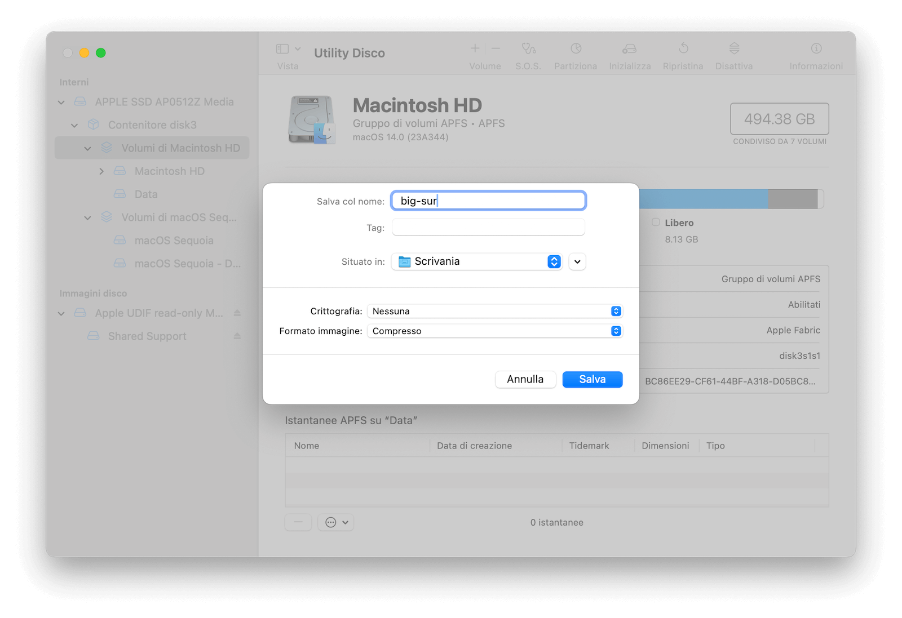Click the Macintosh HD disk icon image

pos(312,119)
